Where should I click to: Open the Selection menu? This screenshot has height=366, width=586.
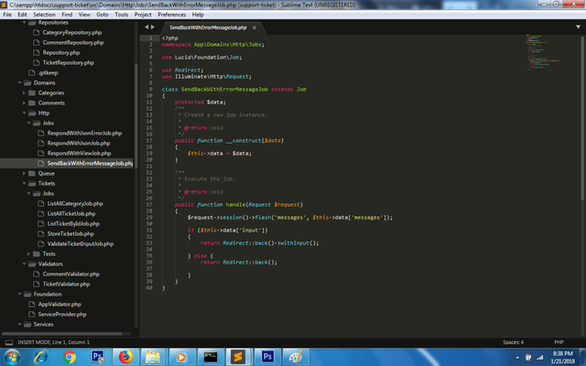click(x=44, y=15)
